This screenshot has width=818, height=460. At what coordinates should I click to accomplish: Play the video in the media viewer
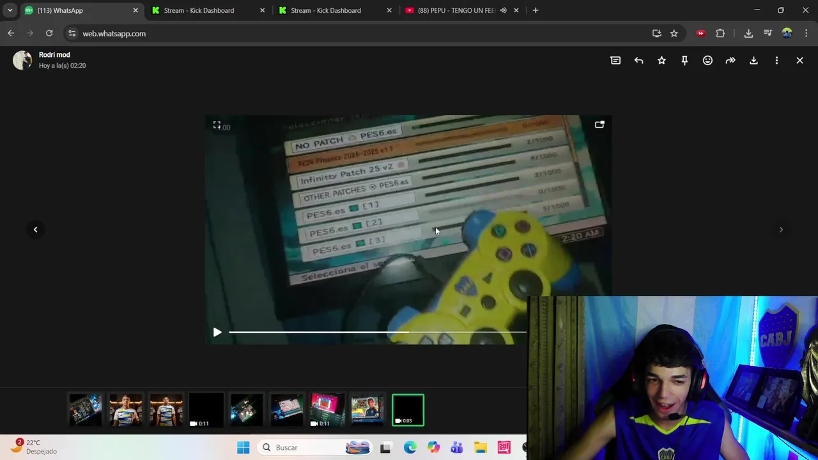click(217, 332)
